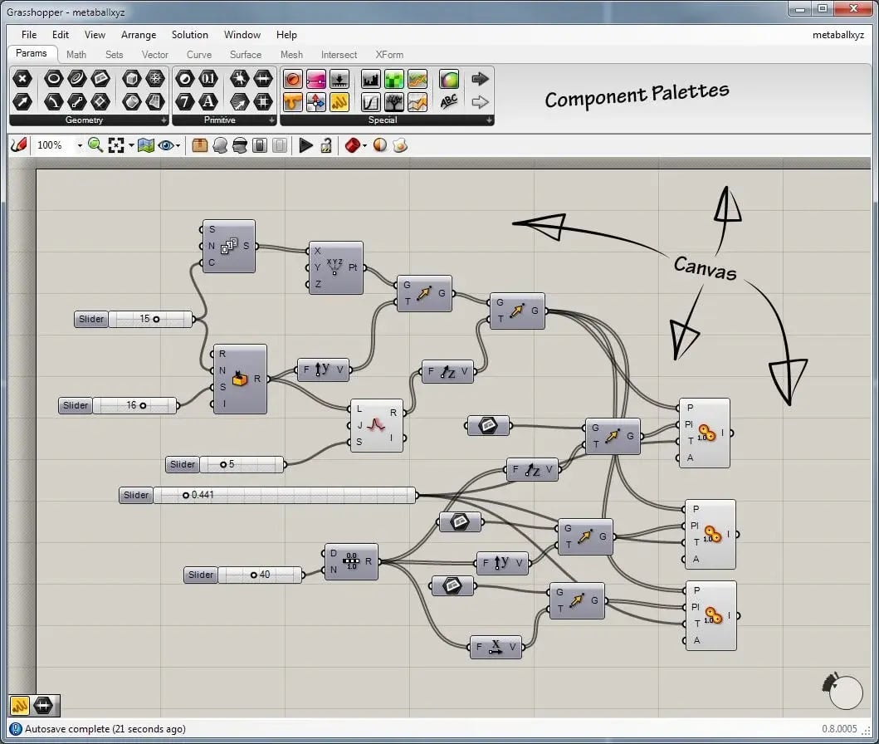Click the red sphere preview mesh icon

pos(351,145)
